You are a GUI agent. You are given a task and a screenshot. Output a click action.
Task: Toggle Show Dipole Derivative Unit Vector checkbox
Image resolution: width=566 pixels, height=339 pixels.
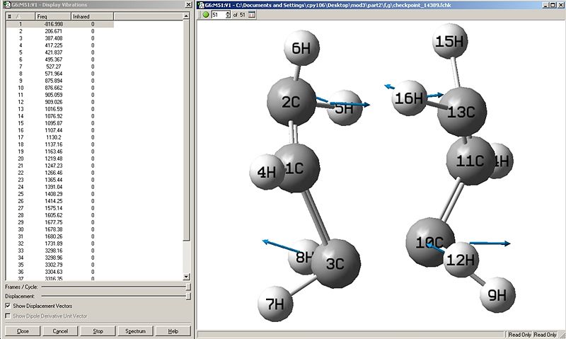(8, 316)
